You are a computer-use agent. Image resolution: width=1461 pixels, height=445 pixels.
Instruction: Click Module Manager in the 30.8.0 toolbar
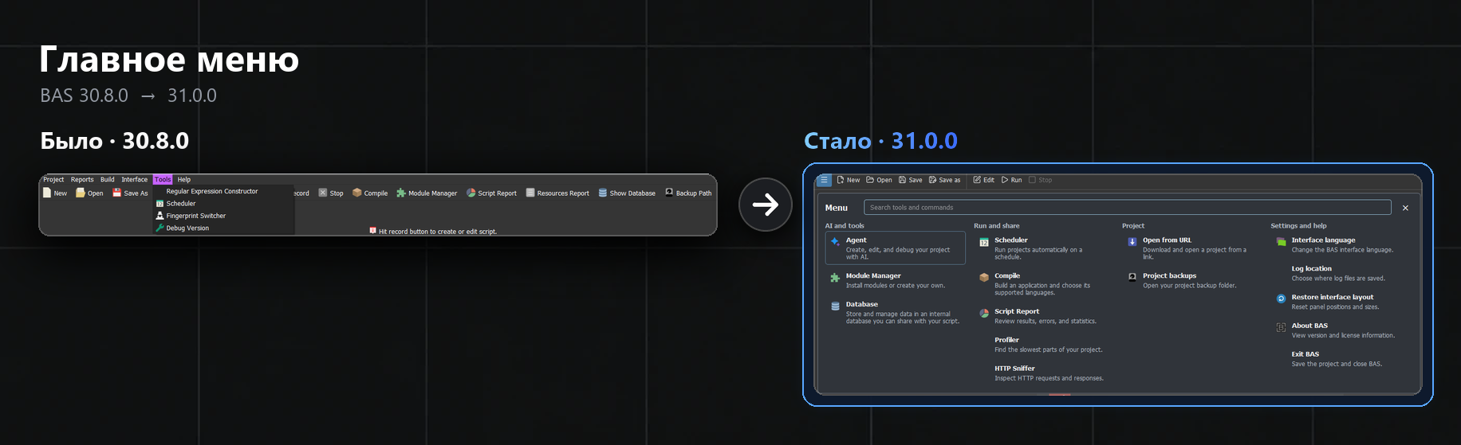pyautogui.click(x=427, y=193)
